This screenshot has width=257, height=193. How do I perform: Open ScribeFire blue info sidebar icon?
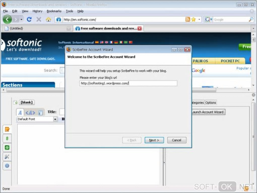7,166
